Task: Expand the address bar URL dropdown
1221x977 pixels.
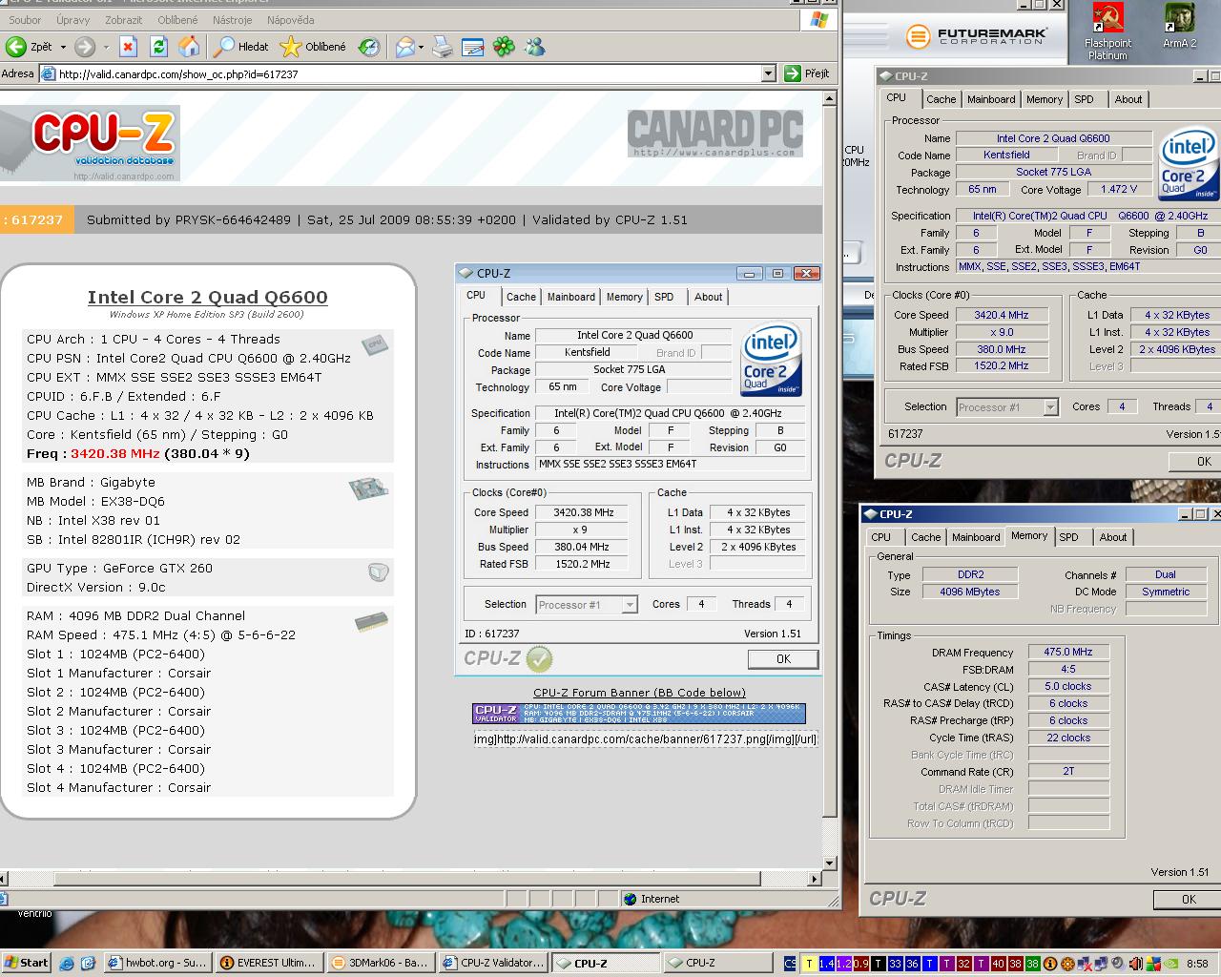Action: 769,73
